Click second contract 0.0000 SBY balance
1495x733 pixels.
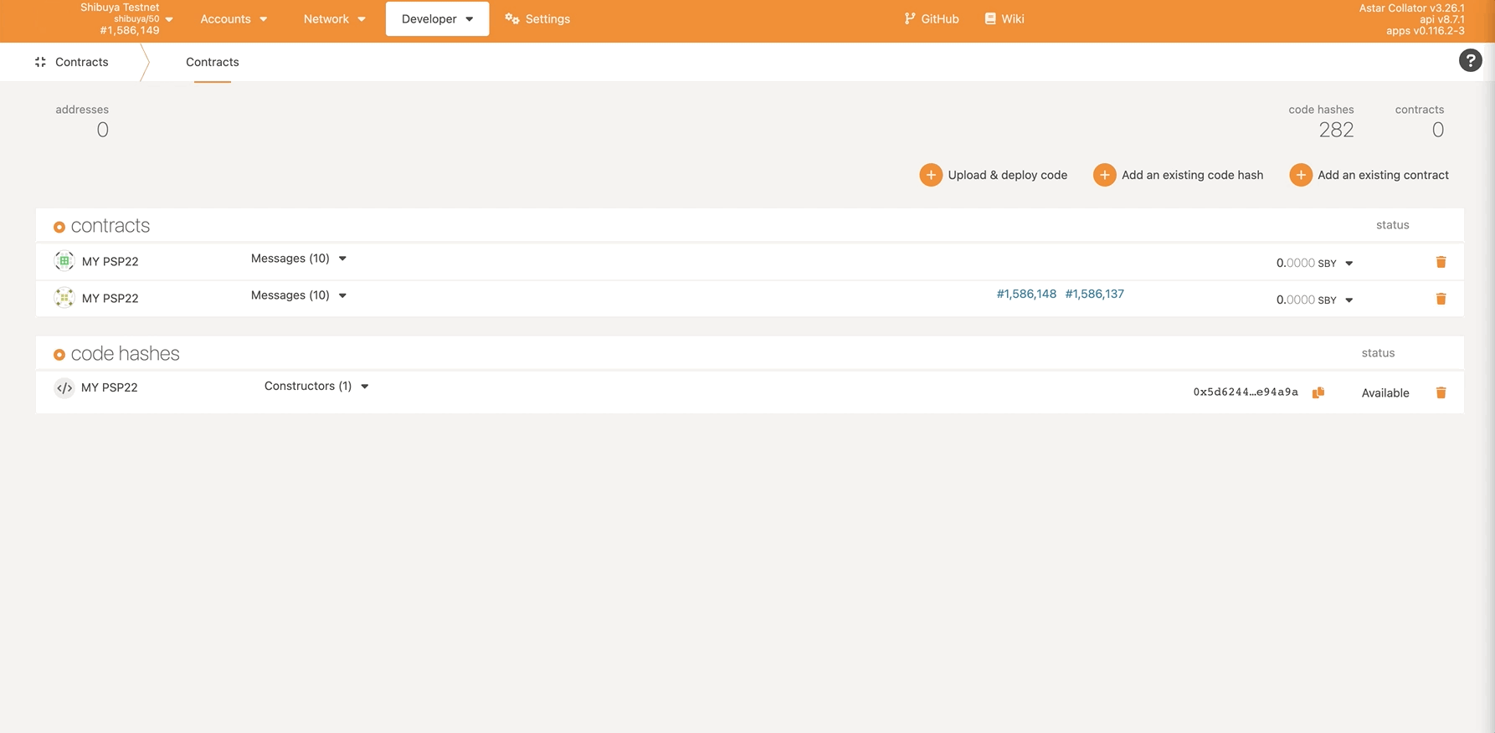click(1306, 300)
